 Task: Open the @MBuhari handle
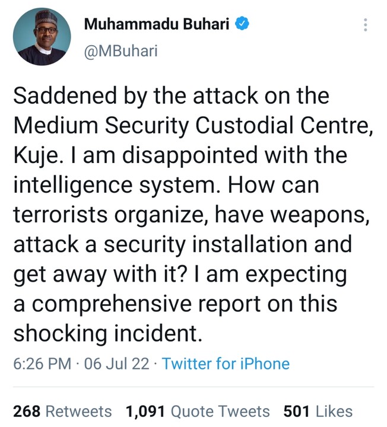click(121, 51)
